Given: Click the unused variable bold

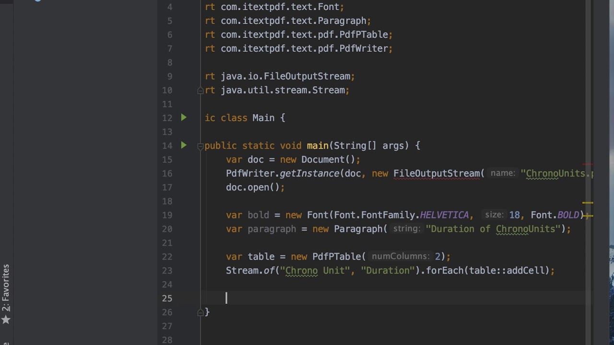Looking at the screenshot, I should click(x=258, y=215).
